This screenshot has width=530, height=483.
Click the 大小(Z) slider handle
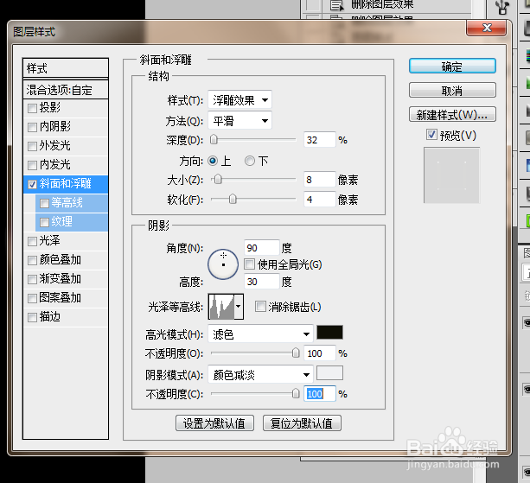click(218, 180)
